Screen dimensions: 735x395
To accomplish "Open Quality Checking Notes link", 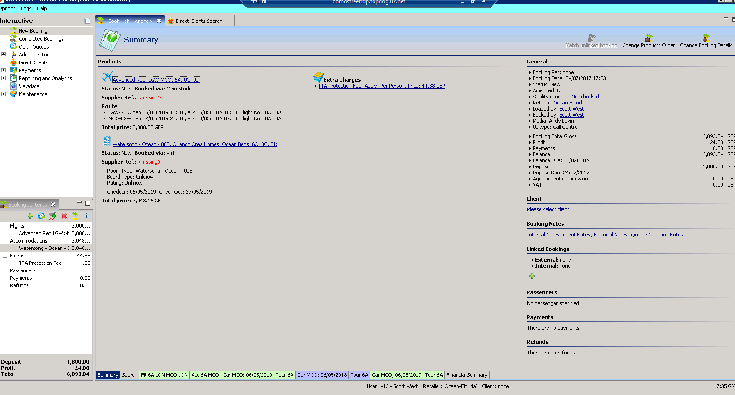I will 657,235.
